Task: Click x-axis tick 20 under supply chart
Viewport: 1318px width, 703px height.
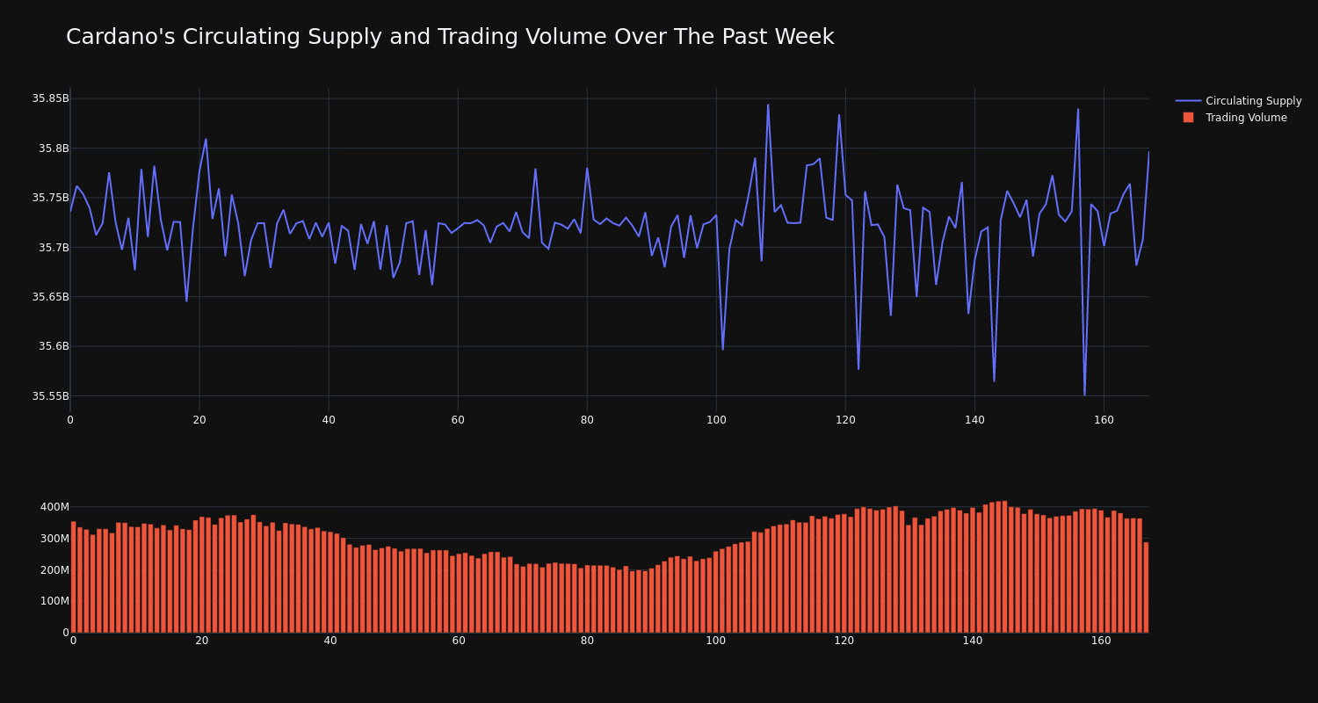Action: pyautogui.click(x=199, y=420)
